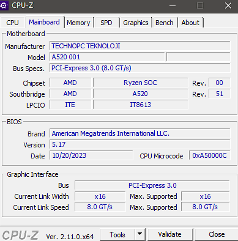This screenshot has width=238, height=241.
Task: Click the Current Link Speed label
Action: tap(41, 207)
